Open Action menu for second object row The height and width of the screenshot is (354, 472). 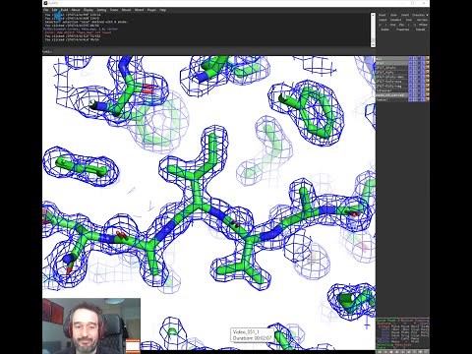point(410,63)
